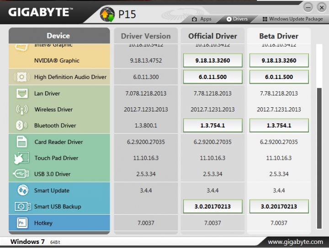Click Windows 7 OS label in footer

coord(27,242)
